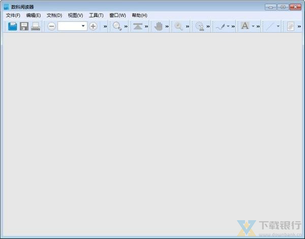Screen dimensions: 305x239
Task: Select the text annotation A tool
Action: 245,26
